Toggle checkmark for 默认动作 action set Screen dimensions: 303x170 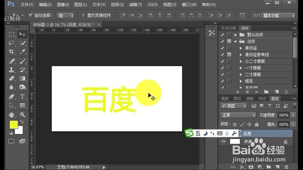pyautogui.click(x=223, y=35)
